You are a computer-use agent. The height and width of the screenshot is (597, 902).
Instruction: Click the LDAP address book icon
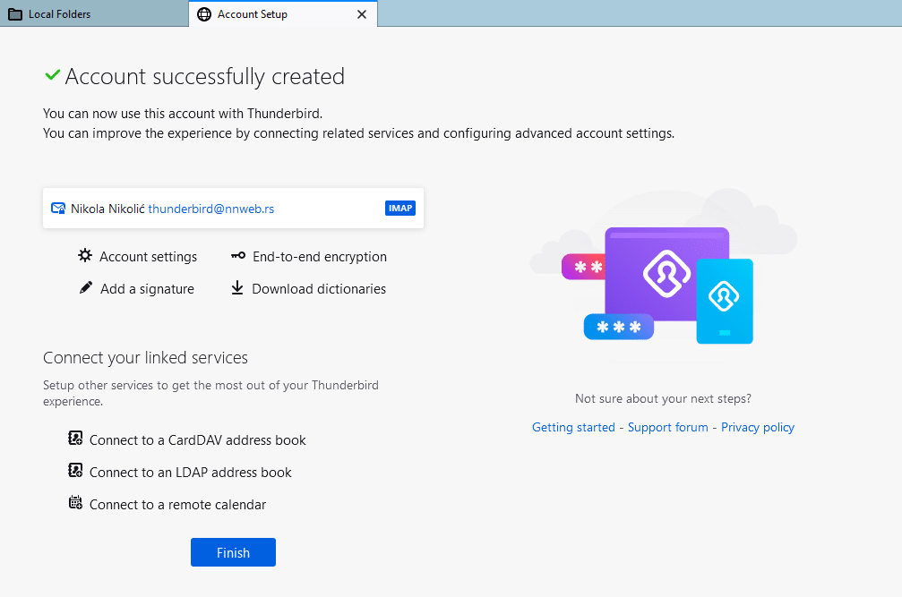pos(76,471)
